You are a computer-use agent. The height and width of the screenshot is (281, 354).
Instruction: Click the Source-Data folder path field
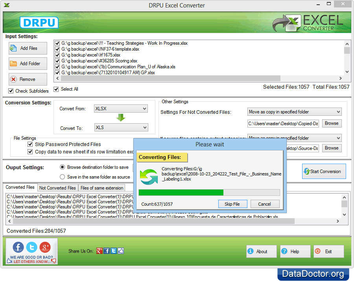pos(302,148)
